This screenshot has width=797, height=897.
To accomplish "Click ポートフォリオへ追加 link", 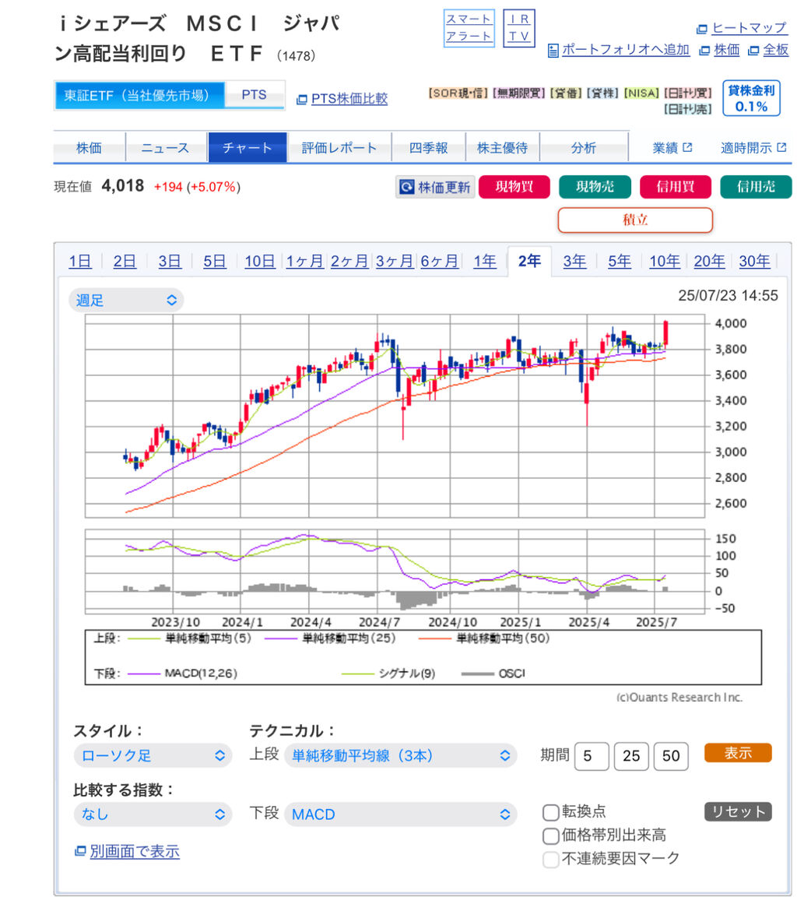I will pos(626,50).
